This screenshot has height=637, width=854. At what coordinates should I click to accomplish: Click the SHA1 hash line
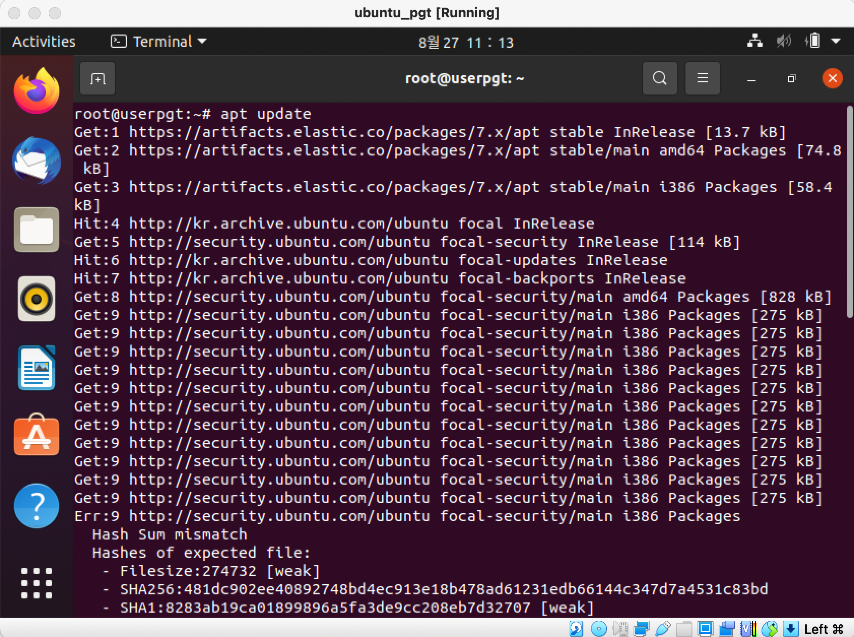pyautogui.click(x=348, y=608)
